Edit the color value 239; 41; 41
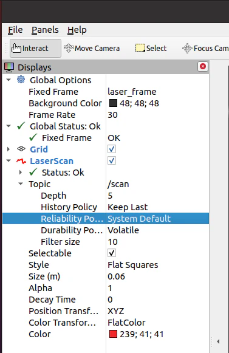The width and height of the screenshot is (229, 353). coord(142,334)
